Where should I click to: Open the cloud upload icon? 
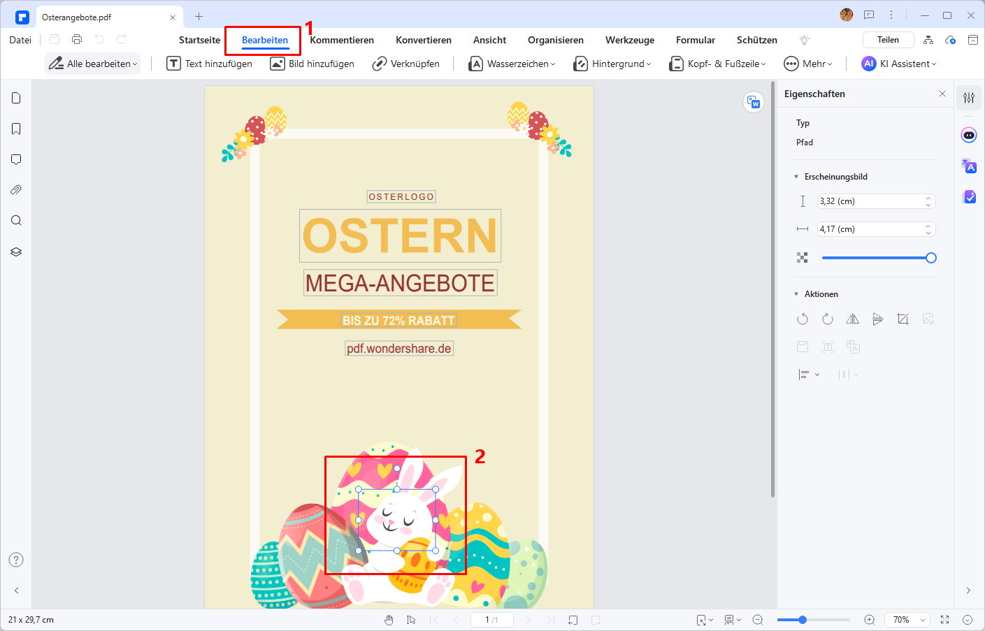pos(951,40)
